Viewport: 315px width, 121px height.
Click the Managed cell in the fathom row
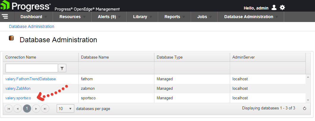192,79
